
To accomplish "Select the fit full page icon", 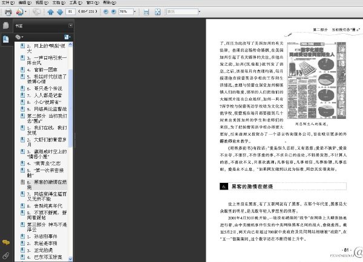I will pos(158,12).
